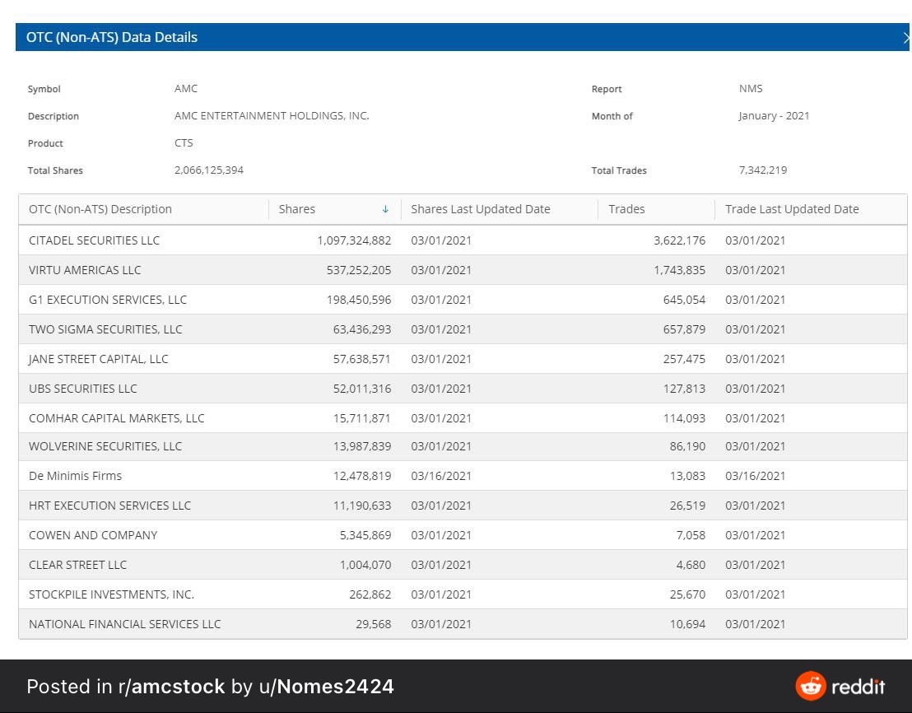This screenshot has width=912, height=713.
Task: Click Month of value January - 2021
Action: [x=774, y=116]
